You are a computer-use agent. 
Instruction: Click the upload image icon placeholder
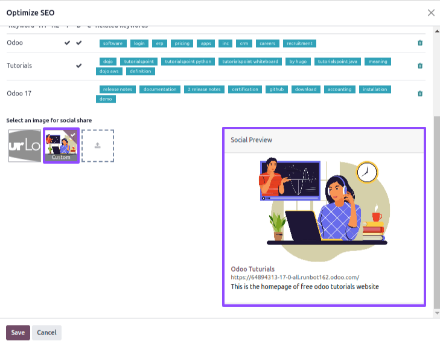pyautogui.click(x=98, y=146)
